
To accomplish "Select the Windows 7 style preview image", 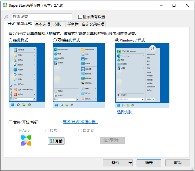I will 142,75.
